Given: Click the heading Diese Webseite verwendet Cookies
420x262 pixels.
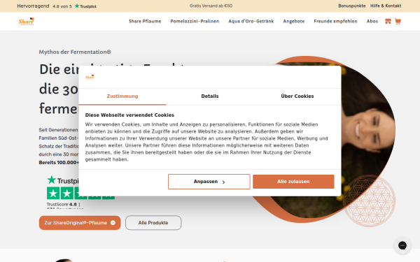Looking at the screenshot, I should [x=129, y=115].
